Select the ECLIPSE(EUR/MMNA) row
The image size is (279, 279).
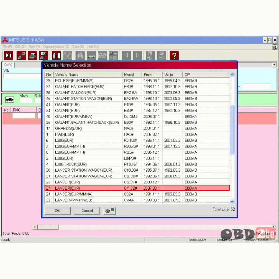click(x=137, y=80)
